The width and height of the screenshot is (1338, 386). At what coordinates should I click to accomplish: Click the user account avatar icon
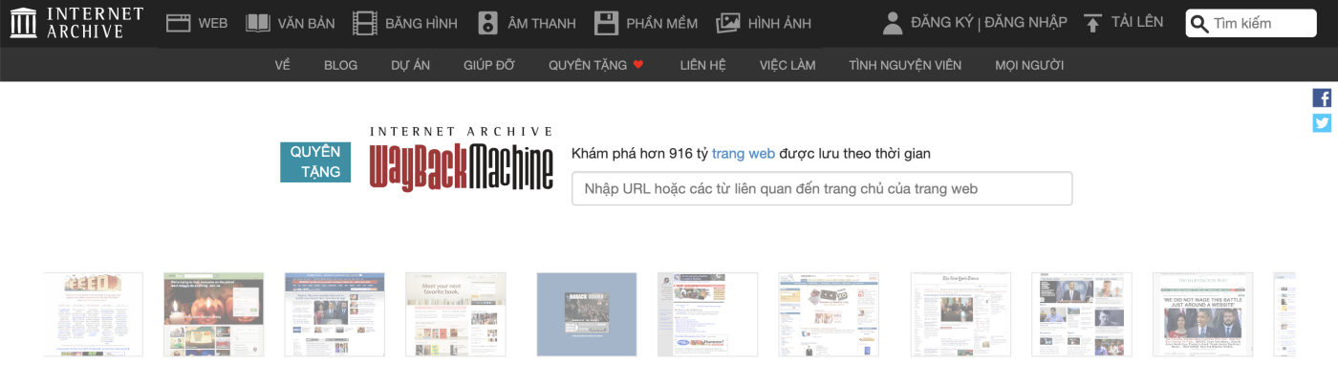point(893,23)
